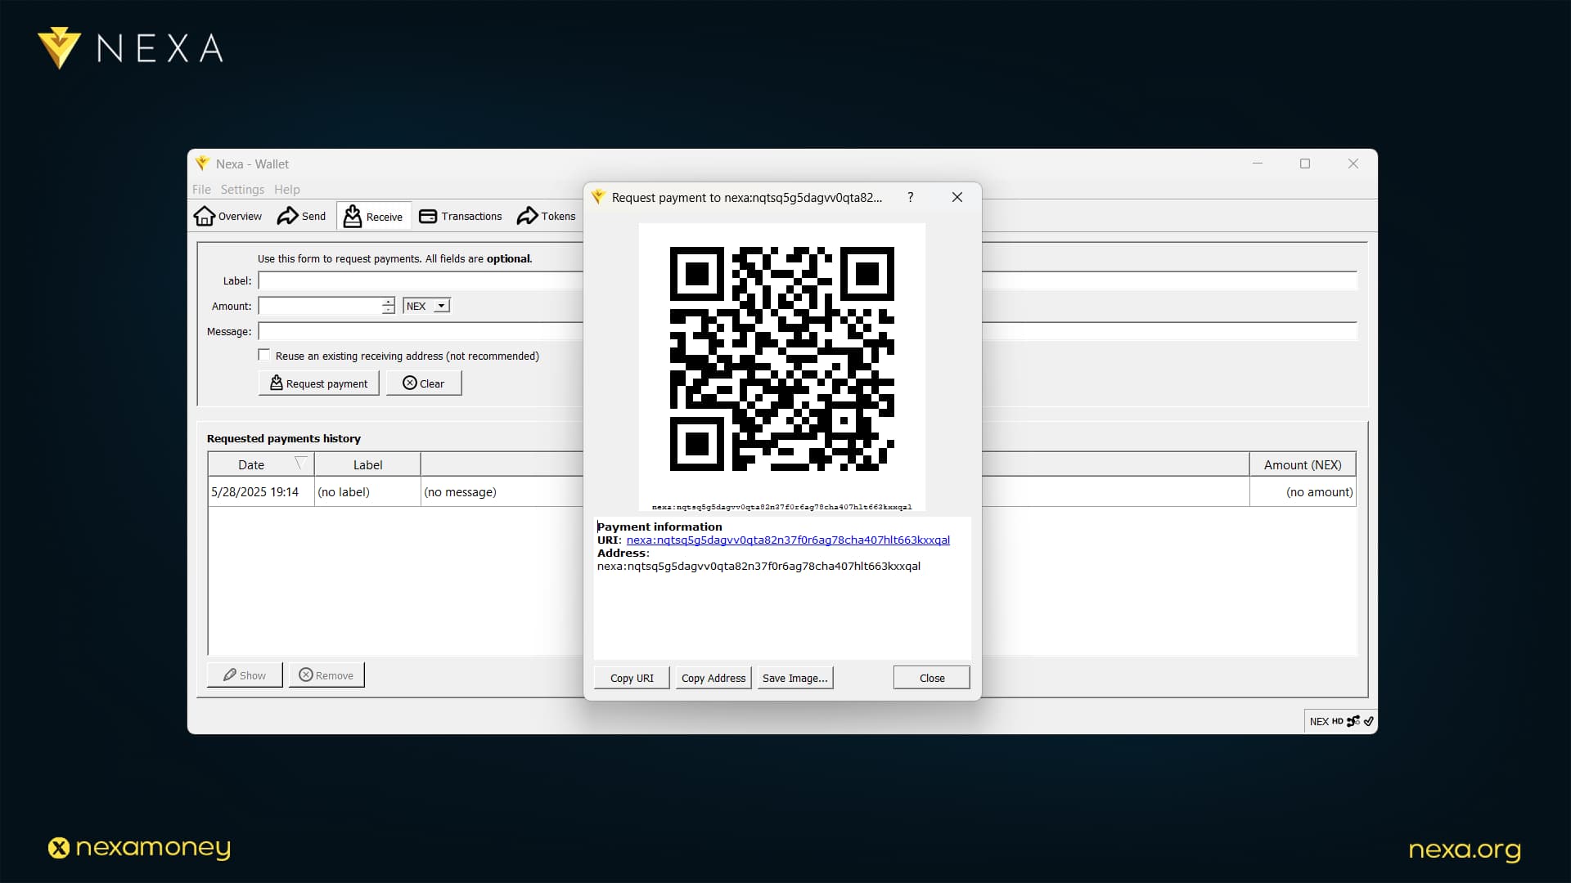Close the Nexa Wallet main window

pyautogui.click(x=1353, y=164)
